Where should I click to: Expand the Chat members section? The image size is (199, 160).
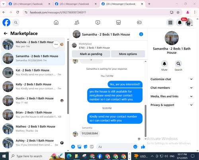[x=172, y=88]
